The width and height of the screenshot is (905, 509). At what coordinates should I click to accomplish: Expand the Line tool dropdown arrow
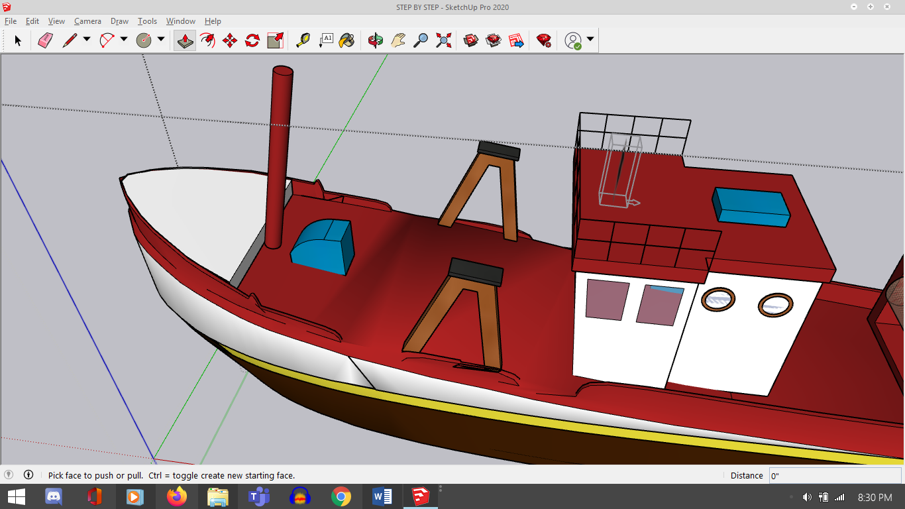(87, 39)
